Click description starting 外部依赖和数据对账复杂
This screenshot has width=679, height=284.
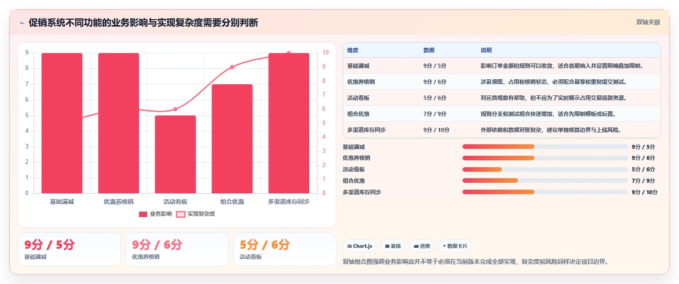coord(551,130)
